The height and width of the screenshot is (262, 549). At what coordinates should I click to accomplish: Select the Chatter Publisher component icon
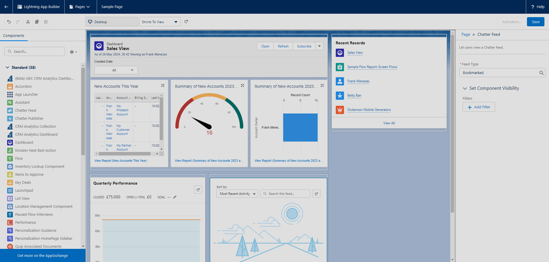(10, 119)
